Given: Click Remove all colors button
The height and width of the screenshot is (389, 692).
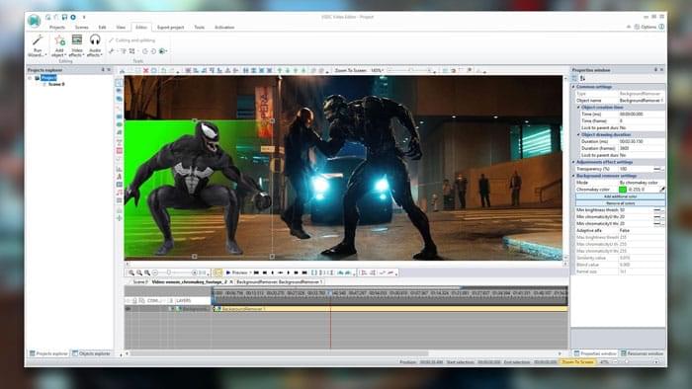Looking at the screenshot, I should [620, 203].
